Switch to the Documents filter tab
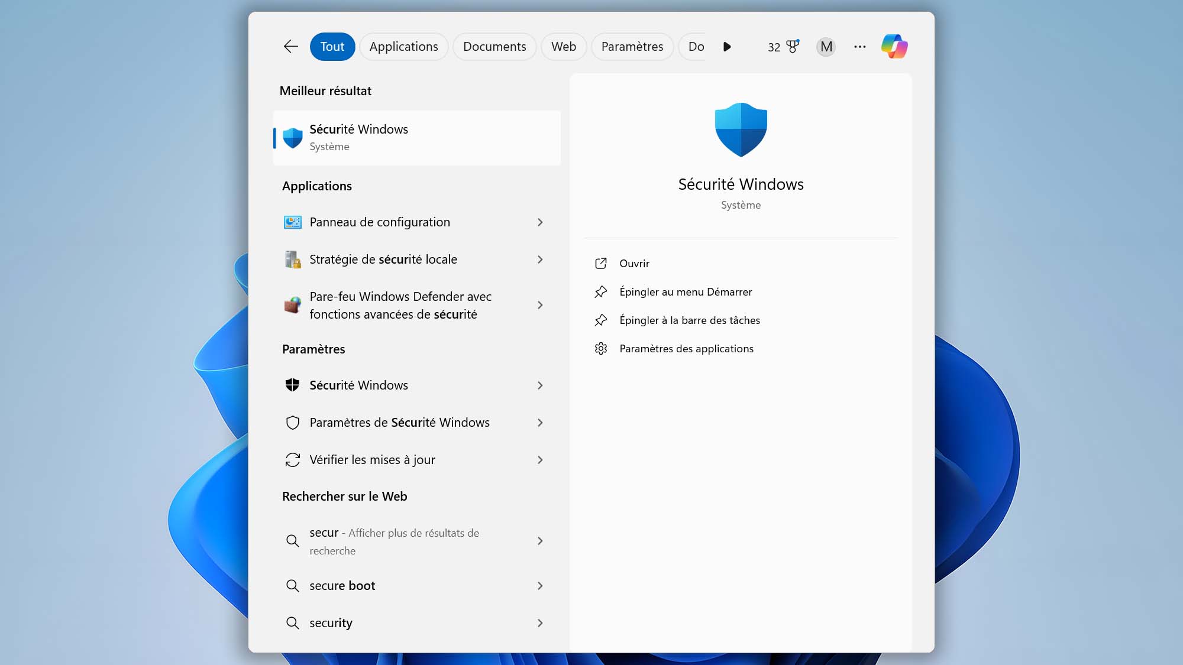Image resolution: width=1183 pixels, height=665 pixels. [494, 47]
